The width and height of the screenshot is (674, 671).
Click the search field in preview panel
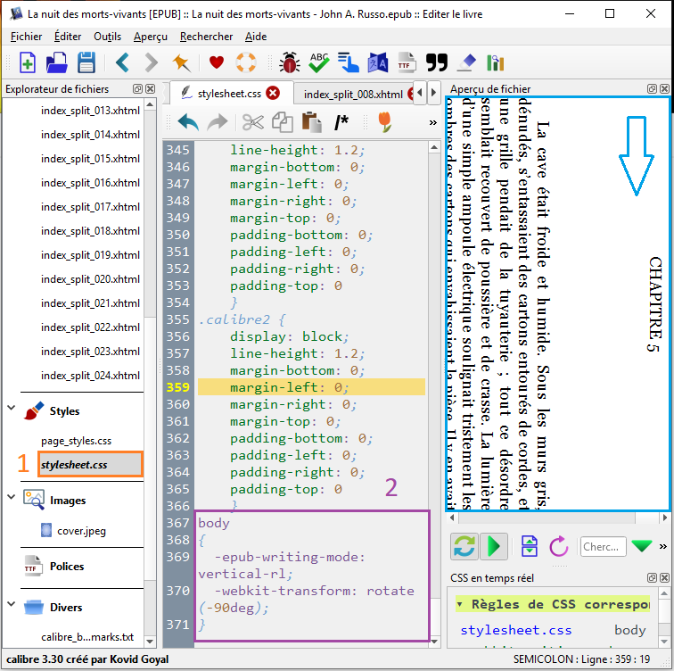click(602, 546)
